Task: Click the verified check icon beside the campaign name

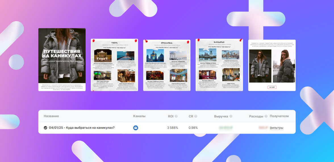Action: [x=45, y=128]
